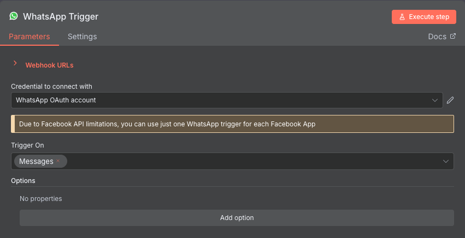This screenshot has width=465, height=238.
Task: Click the Messages tag in Trigger On
Action: 36,161
